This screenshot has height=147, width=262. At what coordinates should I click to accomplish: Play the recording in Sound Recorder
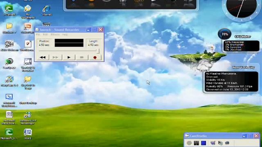pyautogui.click(x=69, y=57)
